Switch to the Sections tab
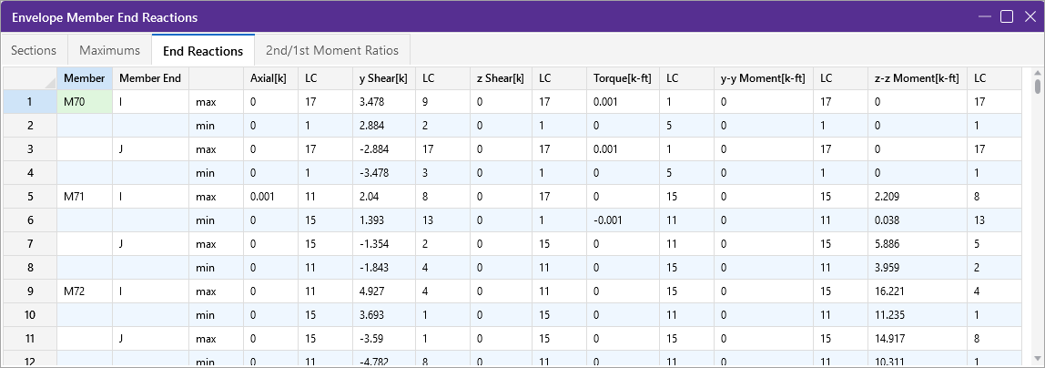1045x368 pixels. [34, 50]
